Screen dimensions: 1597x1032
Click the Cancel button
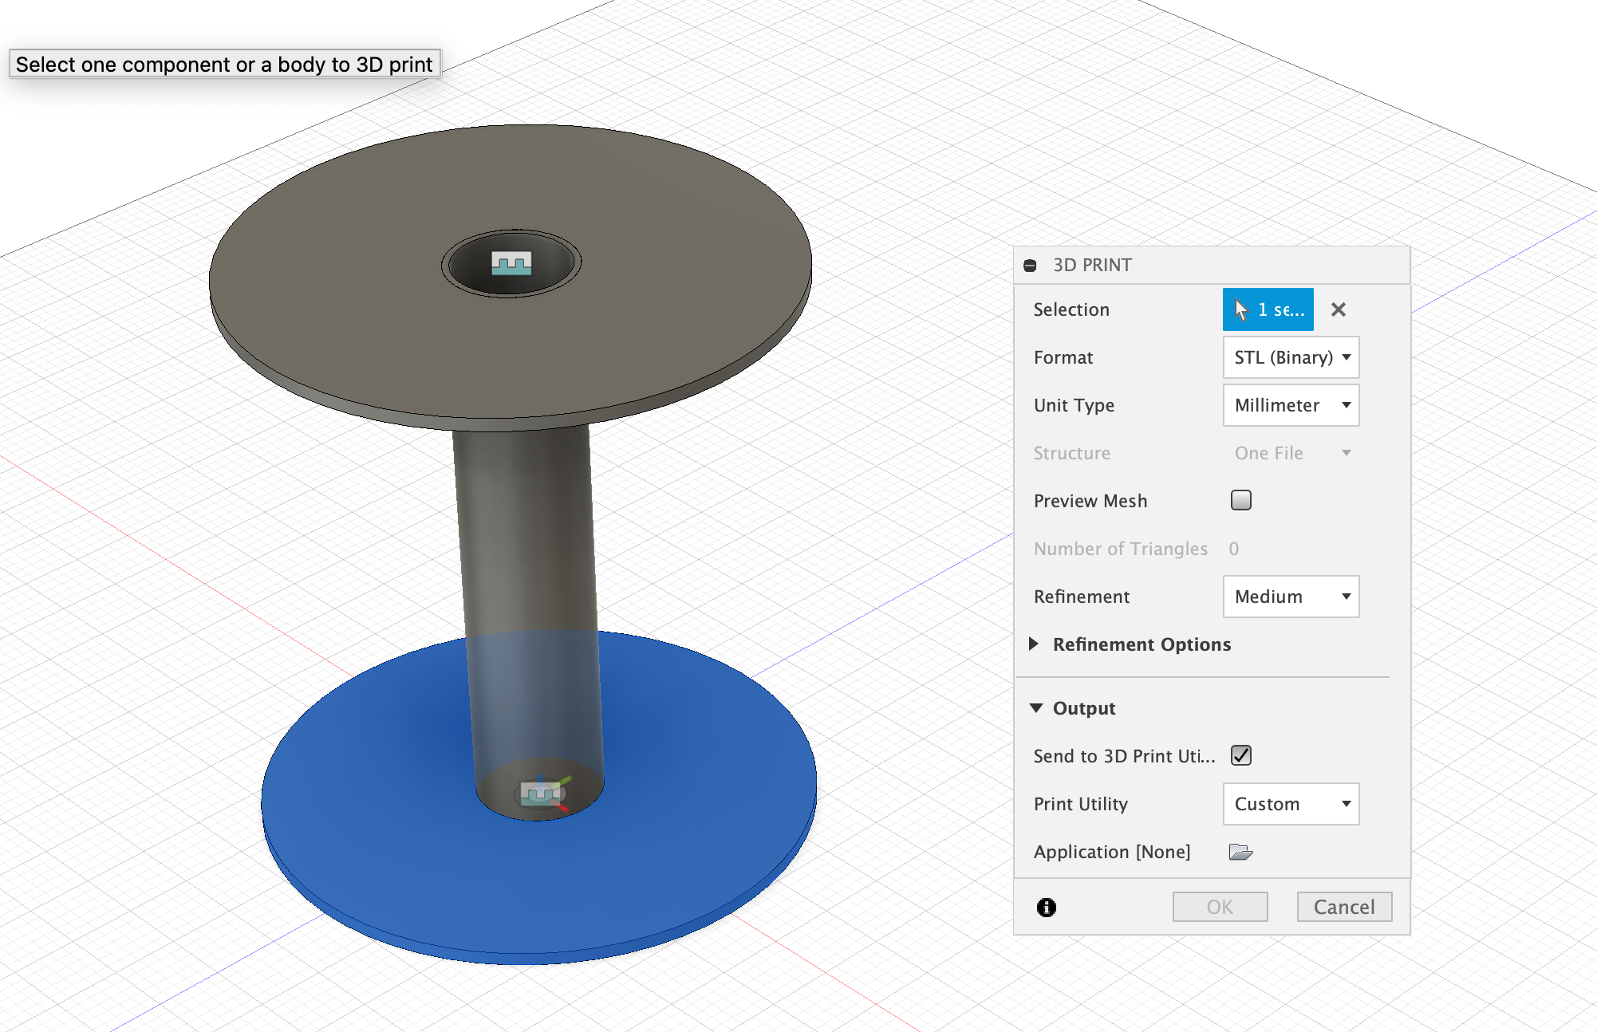tap(1344, 907)
